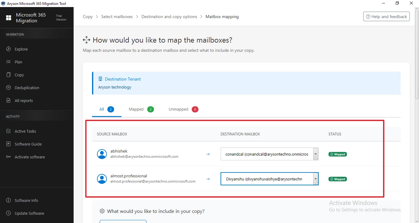Image resolution: width=419 pixels, height=223 pixels.
Task: Go to Destination and copy options breadcrumb
Action: [x=169, y=17]
